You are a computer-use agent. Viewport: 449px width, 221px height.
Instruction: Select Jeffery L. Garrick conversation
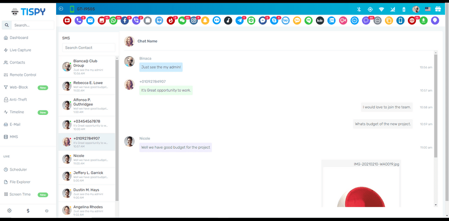pos(87,176)
